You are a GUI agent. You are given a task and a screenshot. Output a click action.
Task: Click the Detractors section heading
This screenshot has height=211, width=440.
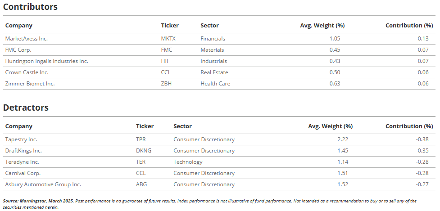tap(26, 108)
